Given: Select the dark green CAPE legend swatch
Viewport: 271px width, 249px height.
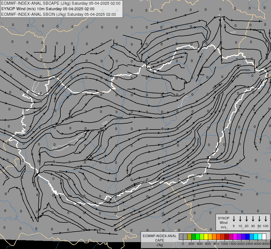Looking at the screenshot, I should tap(193, 237).
